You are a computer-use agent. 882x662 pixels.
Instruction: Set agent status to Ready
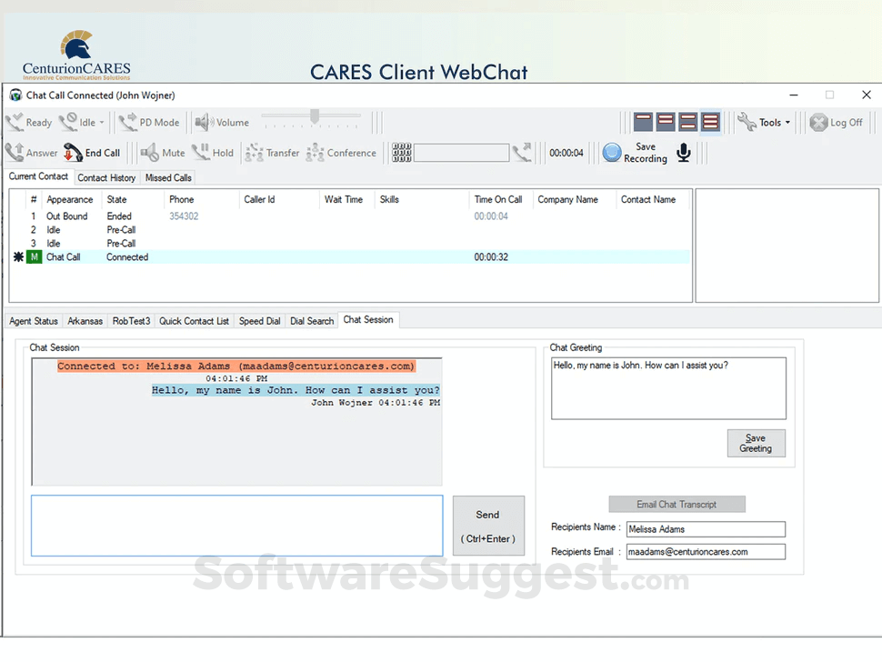(29, 122)
